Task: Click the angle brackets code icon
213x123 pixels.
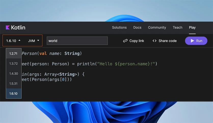Action: point(154,41)
